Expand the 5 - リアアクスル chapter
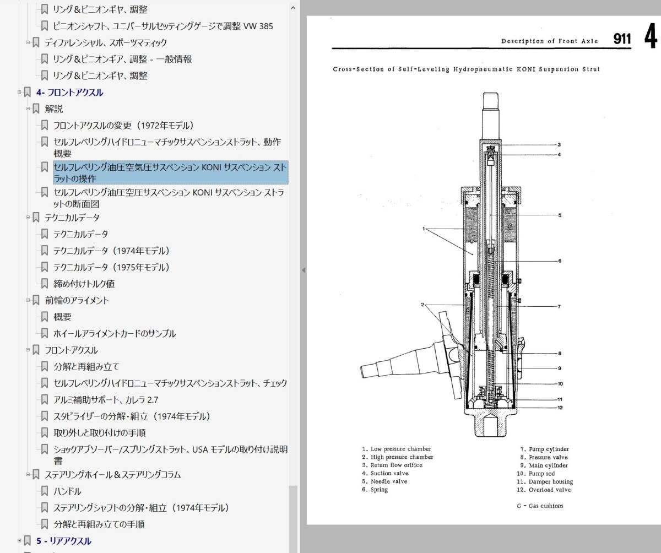The height and width of the screenshot is (553, 661). point(20,541)
